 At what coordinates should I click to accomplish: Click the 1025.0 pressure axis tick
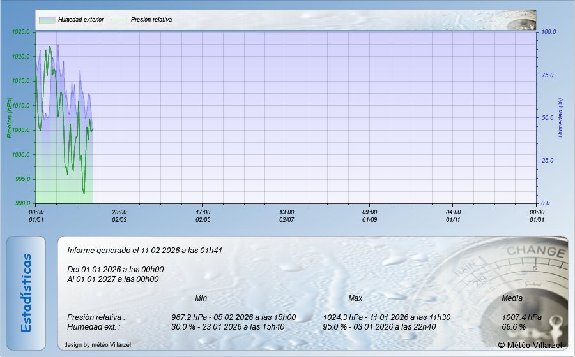point(20,32)
